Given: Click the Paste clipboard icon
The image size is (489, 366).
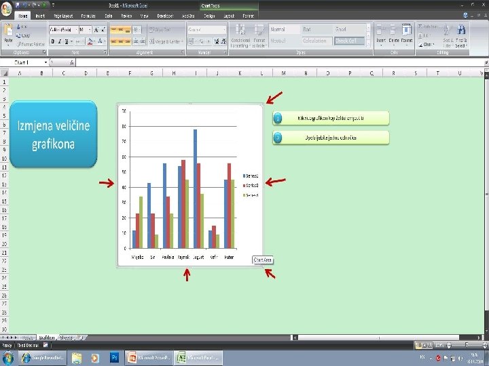Looking at the screenshot, I should click(x=8, y=30).
